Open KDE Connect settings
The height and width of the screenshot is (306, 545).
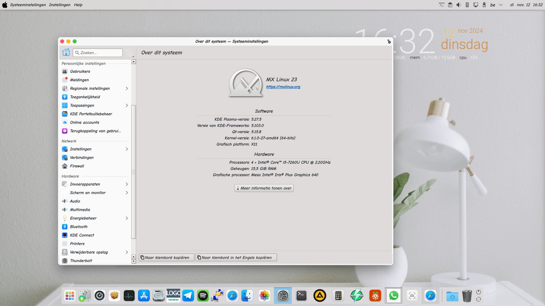95,235
